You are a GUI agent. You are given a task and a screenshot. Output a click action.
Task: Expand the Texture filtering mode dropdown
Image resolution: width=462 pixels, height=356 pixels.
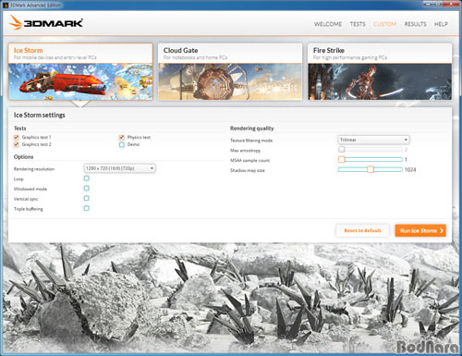373,140
